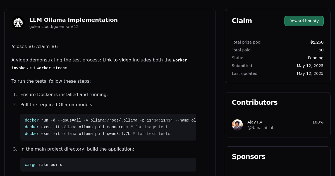Click the "/claim #6" issue reference

pos(47,46)
